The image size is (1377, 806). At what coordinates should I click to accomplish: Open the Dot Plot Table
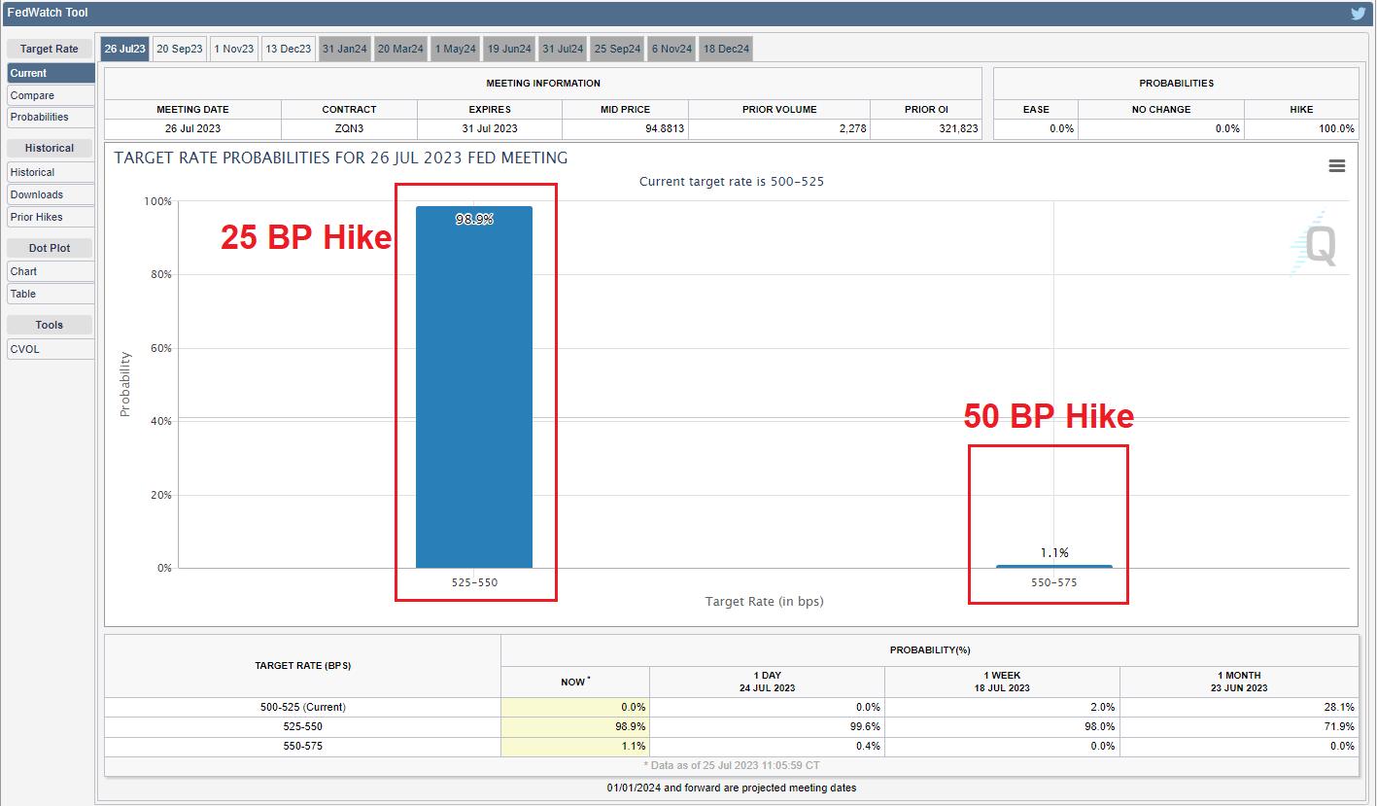coord(51,294)
